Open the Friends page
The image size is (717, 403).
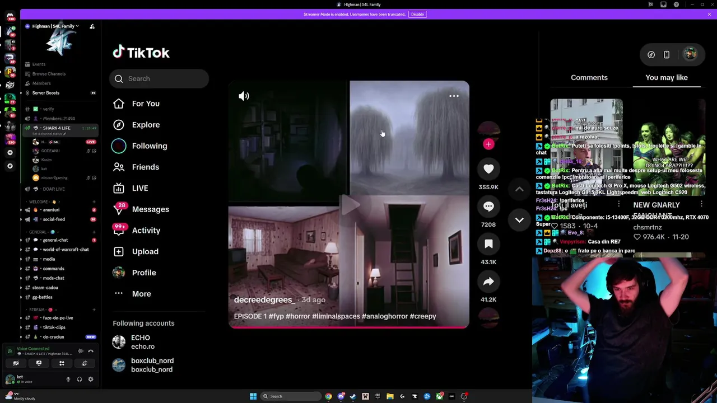click(x=145, y=167)
